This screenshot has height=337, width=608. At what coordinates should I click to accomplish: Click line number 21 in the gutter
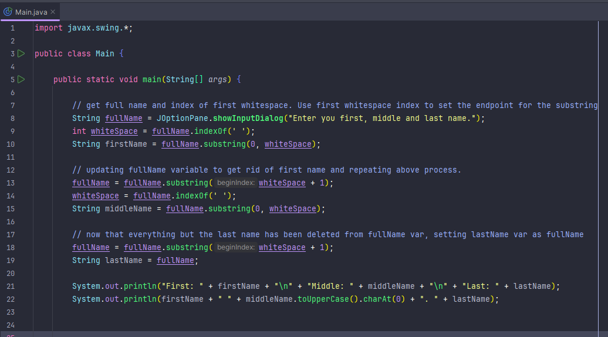pyautogui.click(x=11, y=286)
